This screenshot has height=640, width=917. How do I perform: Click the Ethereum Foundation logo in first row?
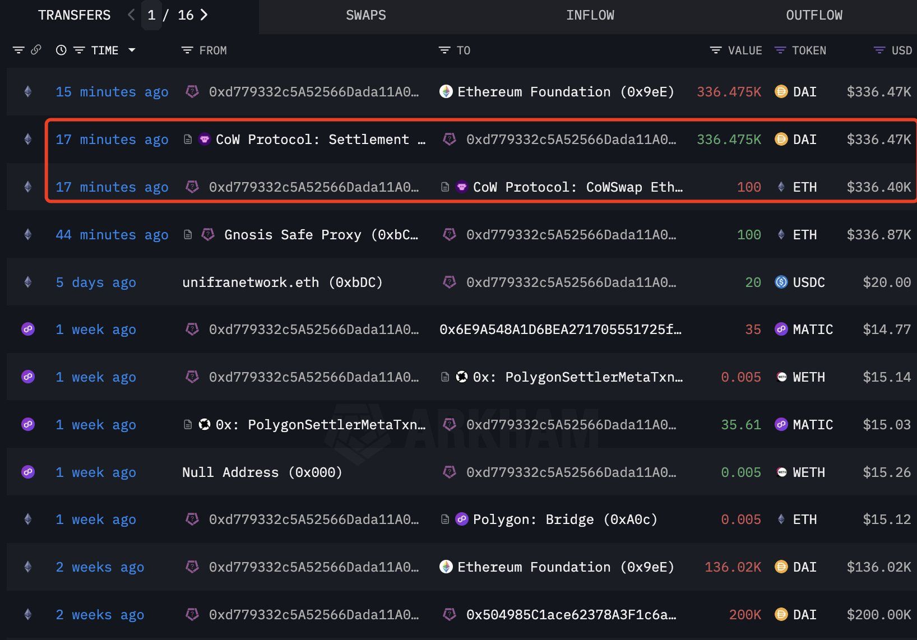[446, 91]
